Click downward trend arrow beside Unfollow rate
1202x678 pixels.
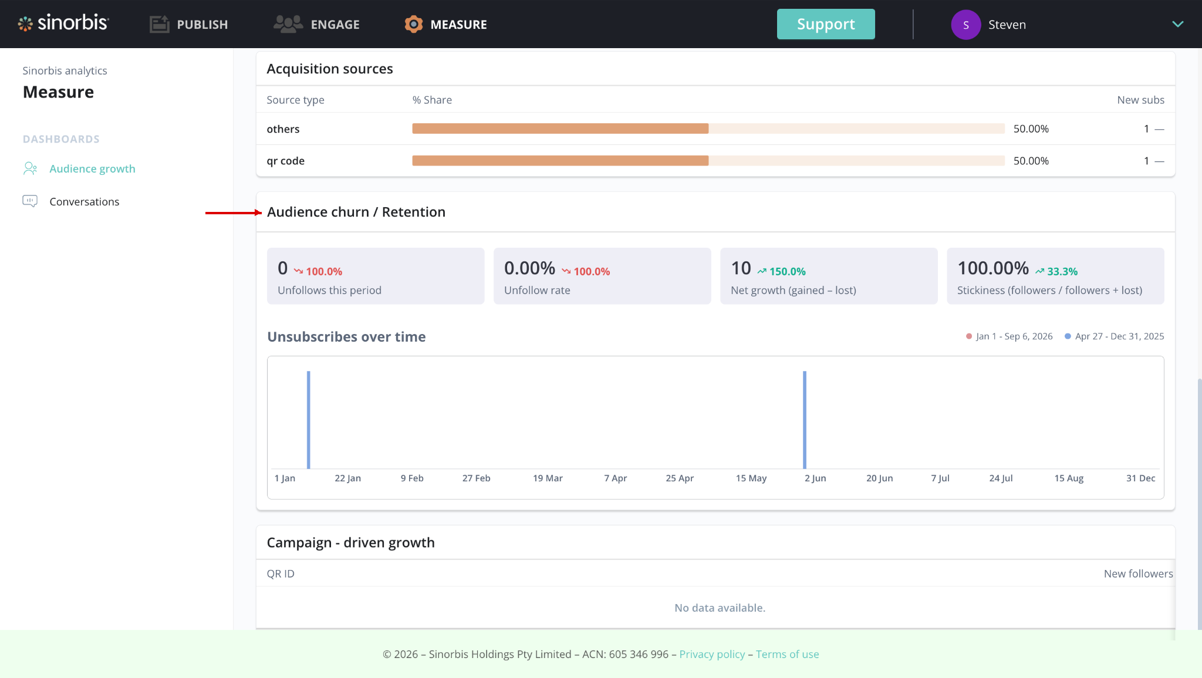pyautogui.click(x=566, y=271)
